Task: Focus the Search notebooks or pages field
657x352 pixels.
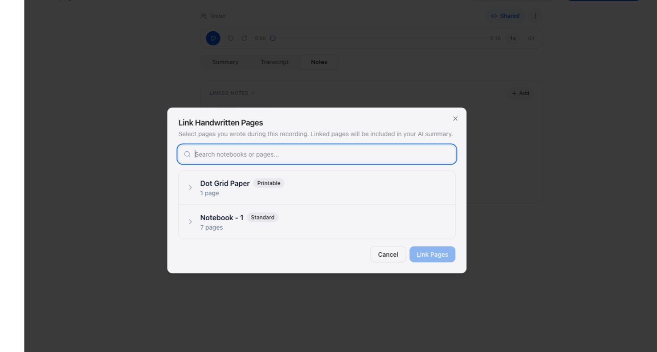Action: click(317, 154)
